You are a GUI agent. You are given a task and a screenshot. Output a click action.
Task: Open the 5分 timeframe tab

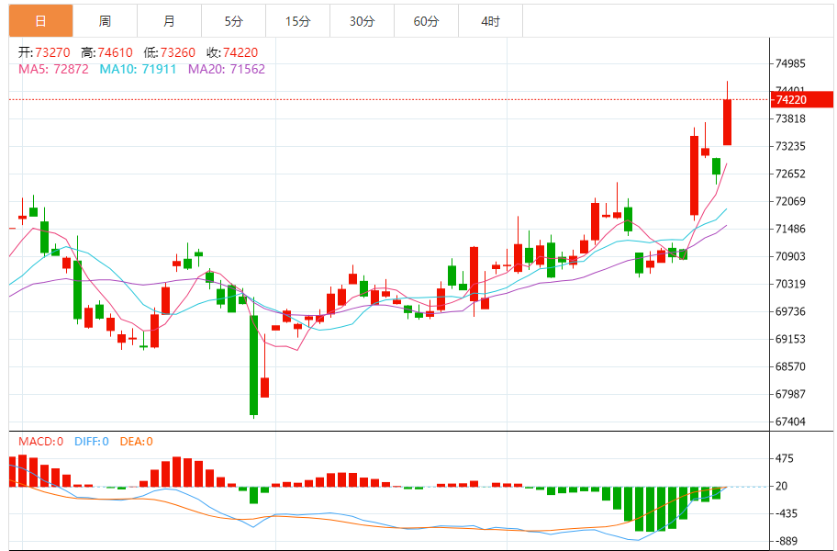[x=233, y=21]
